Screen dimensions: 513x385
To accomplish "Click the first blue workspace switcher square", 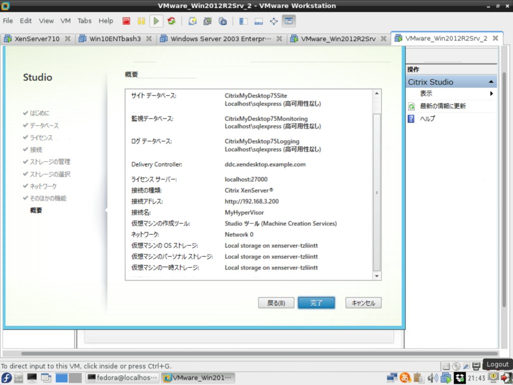I will [x=62, y=378].
